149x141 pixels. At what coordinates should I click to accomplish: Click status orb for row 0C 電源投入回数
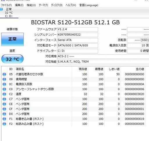click(4, 84)
